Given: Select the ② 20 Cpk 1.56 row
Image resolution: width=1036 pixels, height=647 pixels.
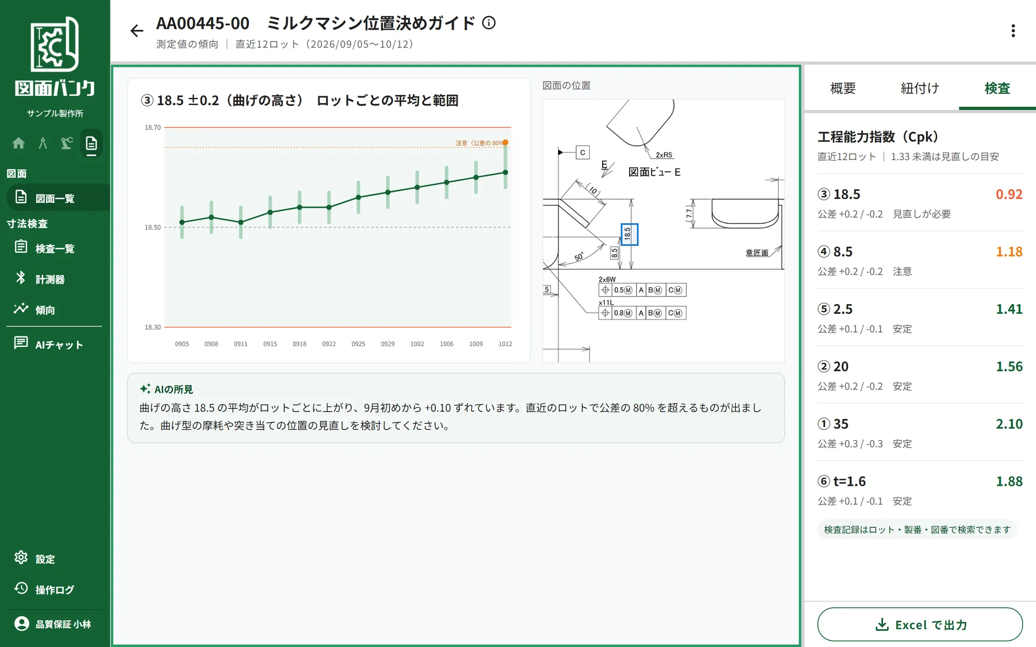Looking at the screenshot, I should [x=920, y=375].
